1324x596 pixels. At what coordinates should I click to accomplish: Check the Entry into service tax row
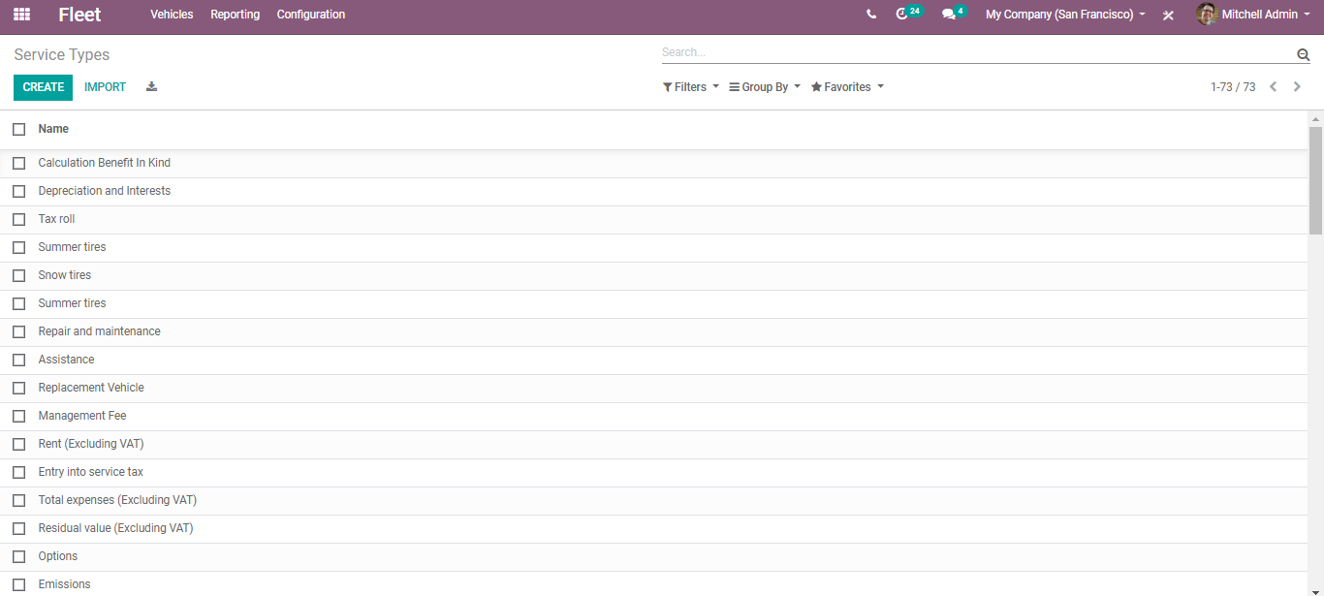(x=18, y=472)
